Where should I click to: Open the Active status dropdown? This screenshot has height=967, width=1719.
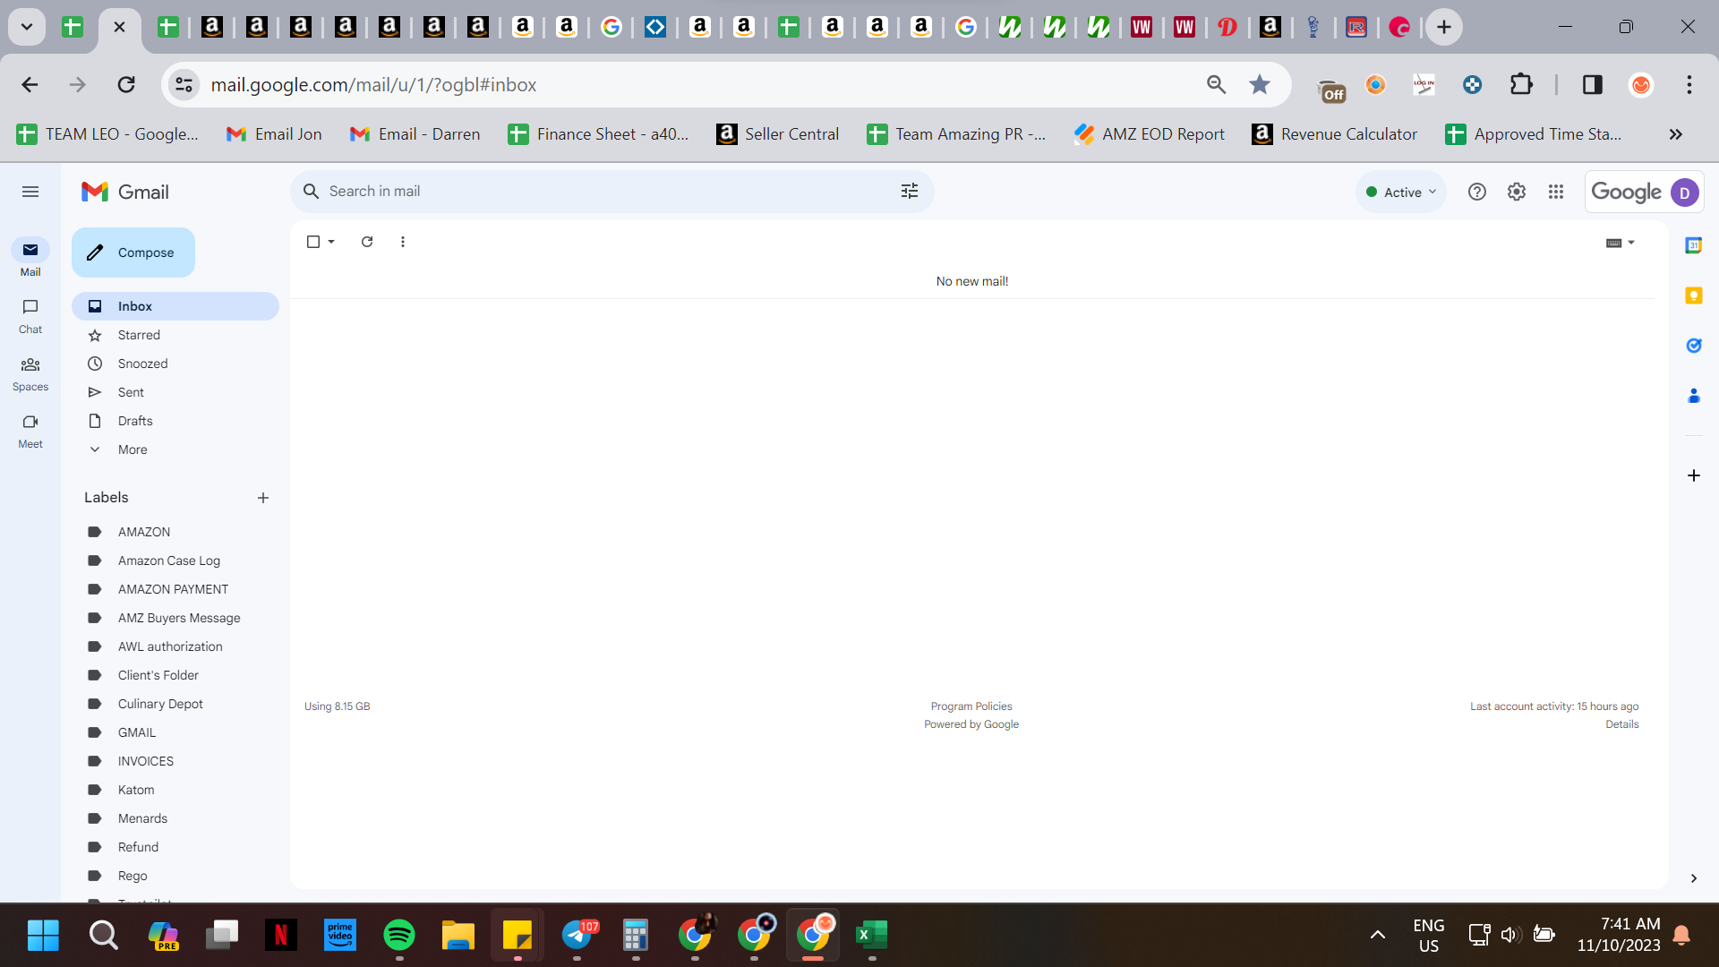tap(1401, 192)
